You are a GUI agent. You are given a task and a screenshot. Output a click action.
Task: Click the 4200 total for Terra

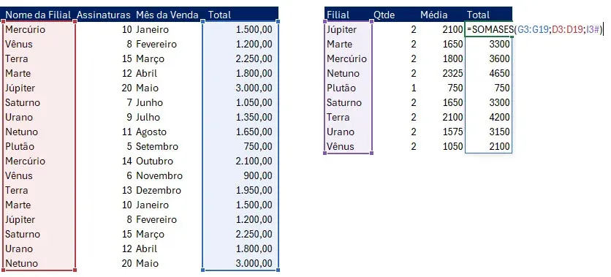[500, 117]
